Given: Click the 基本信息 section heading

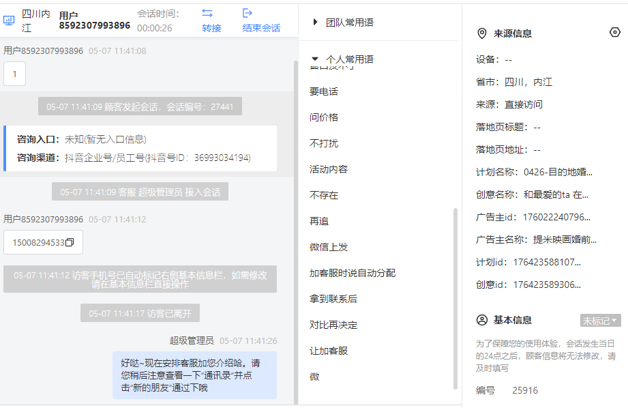Looking at the screenshot, I should pos(513,320).
